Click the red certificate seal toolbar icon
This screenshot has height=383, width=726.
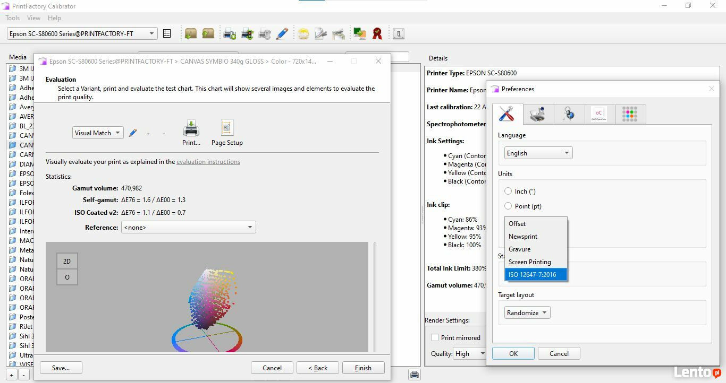(x=377, y=34)
